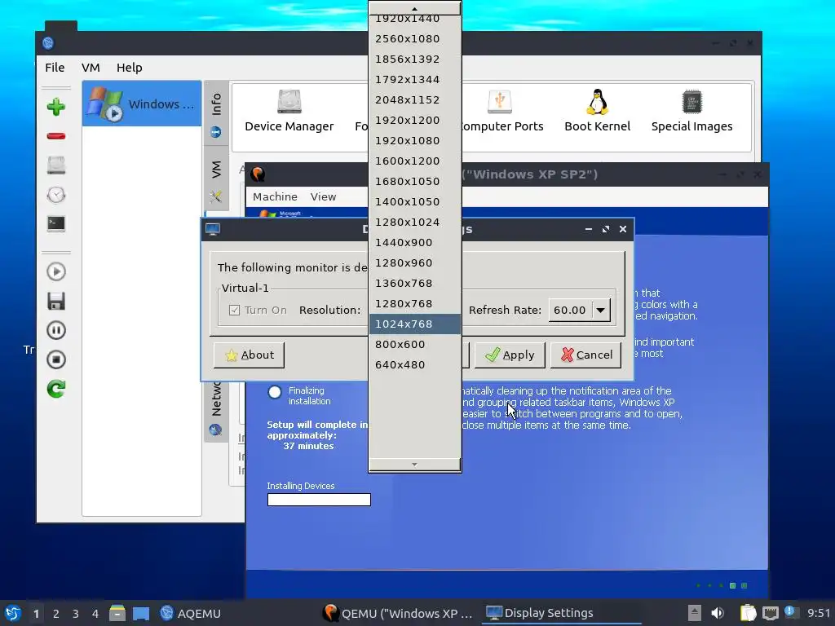The height and width of the screenshot is (626, 835).
Task: Click the Apply button in Display Settings
Action: [510, 355]
